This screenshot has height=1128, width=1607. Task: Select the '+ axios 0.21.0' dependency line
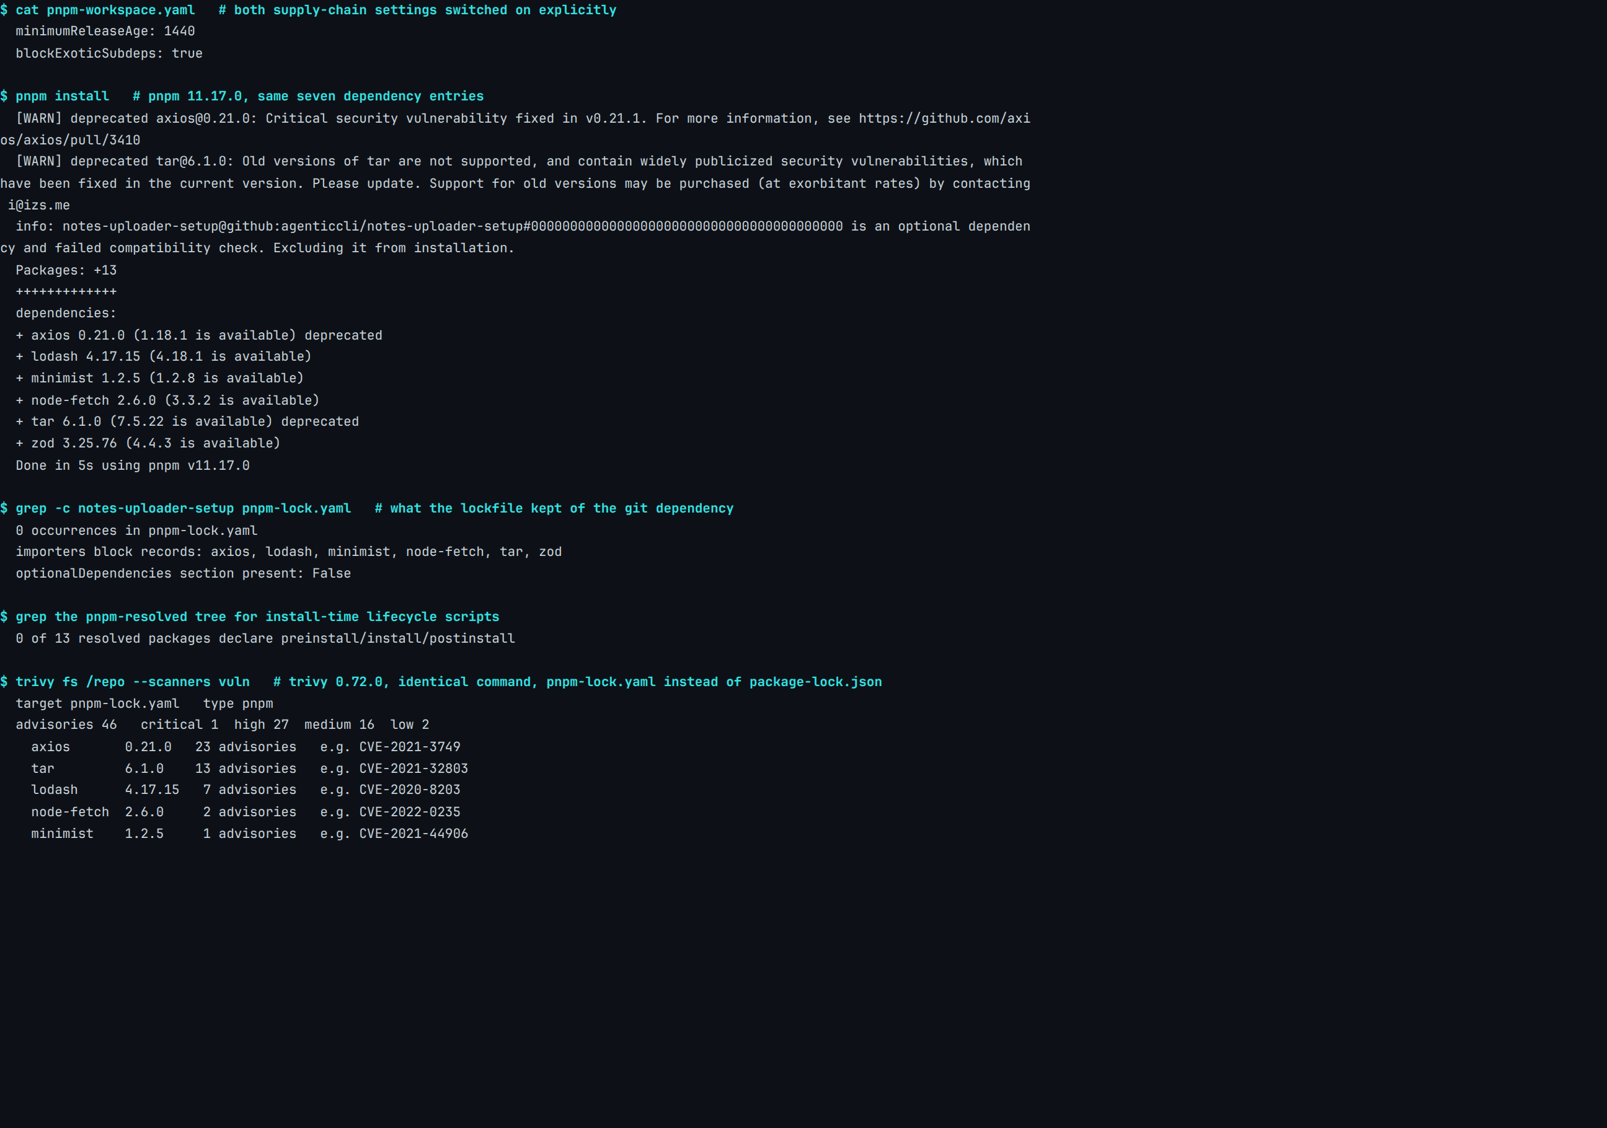click(x=199, y=335)
